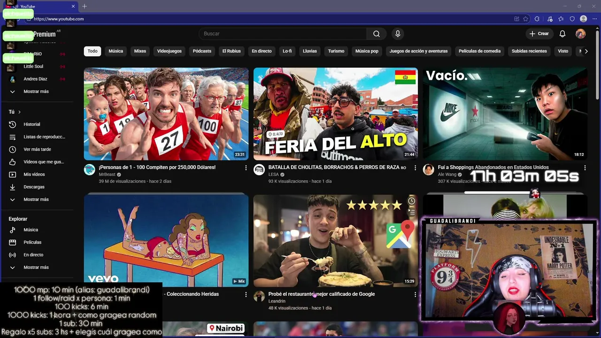Image resolution: width=601 pixels, height=338 pixels.
Task: Open YouTube notifications bell
Action: (562, 34)
